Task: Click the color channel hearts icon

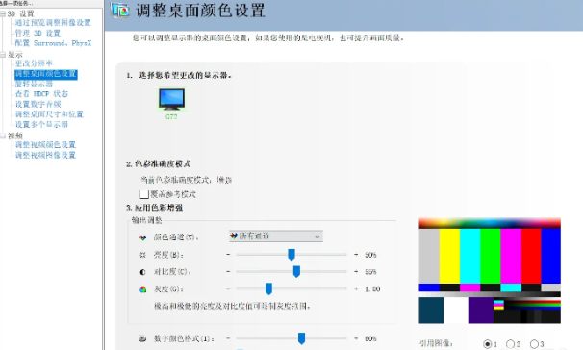Action: click(142, 237)
